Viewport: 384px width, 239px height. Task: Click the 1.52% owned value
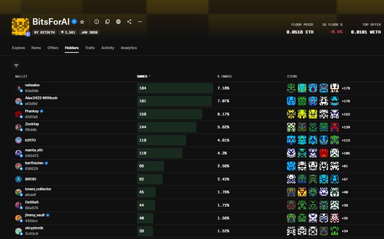click(x=224, y=231)
